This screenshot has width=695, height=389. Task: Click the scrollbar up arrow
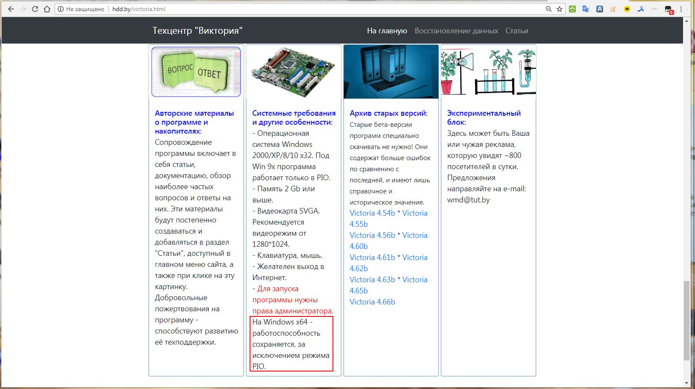[x=686, y=20]
